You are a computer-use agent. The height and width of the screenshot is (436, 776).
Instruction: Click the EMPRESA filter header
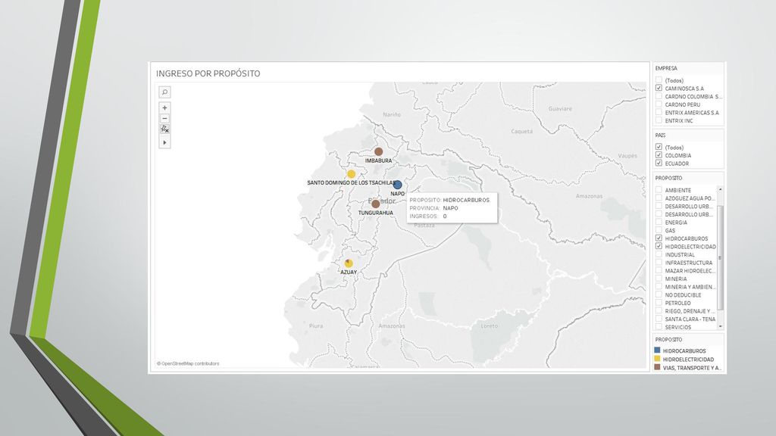(666, 68)
